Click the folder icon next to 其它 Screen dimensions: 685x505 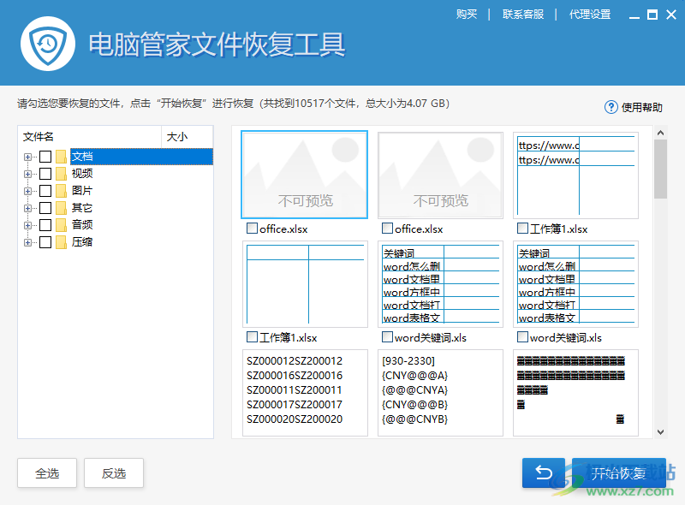tap(62, 207)
